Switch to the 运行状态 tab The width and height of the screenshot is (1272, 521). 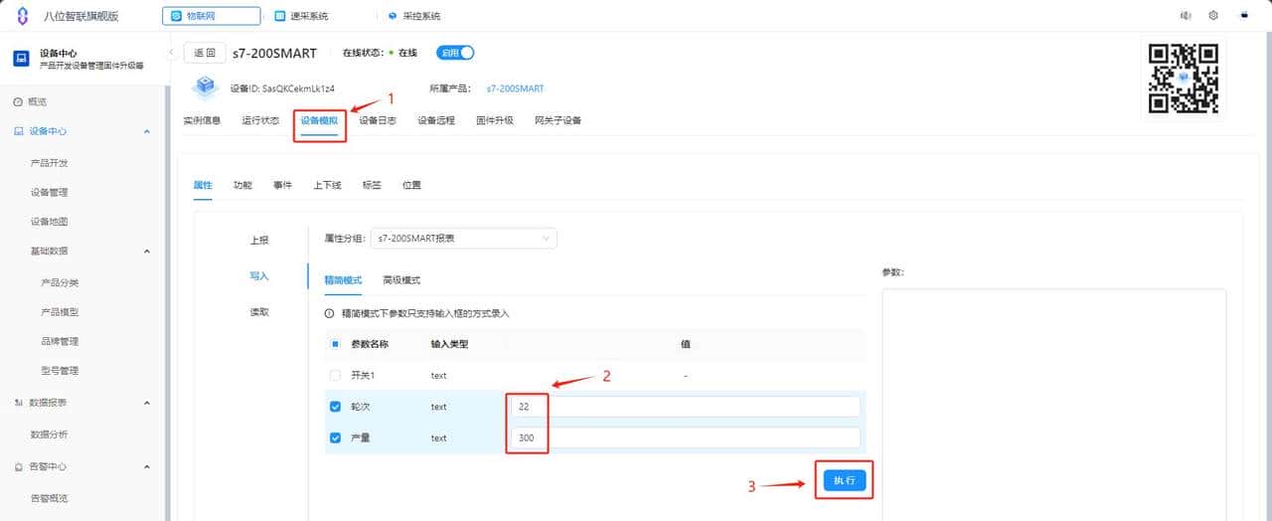260,120
